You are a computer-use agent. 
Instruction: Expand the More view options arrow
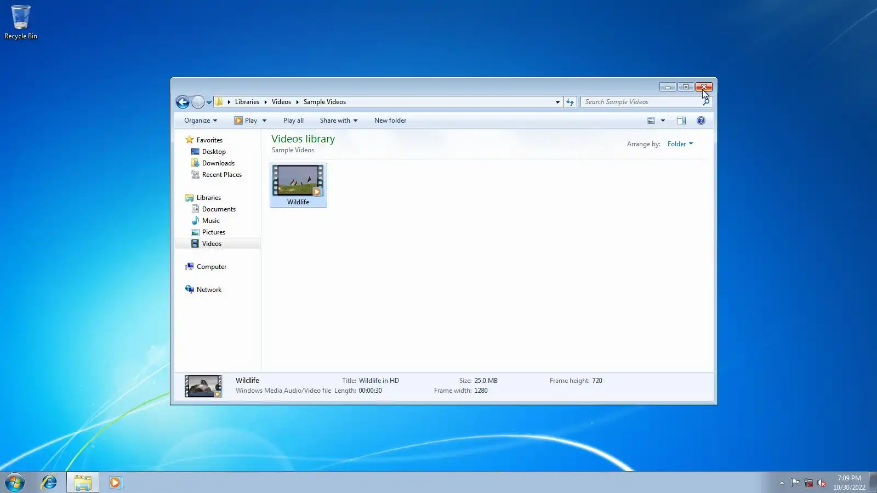[663, 121]
